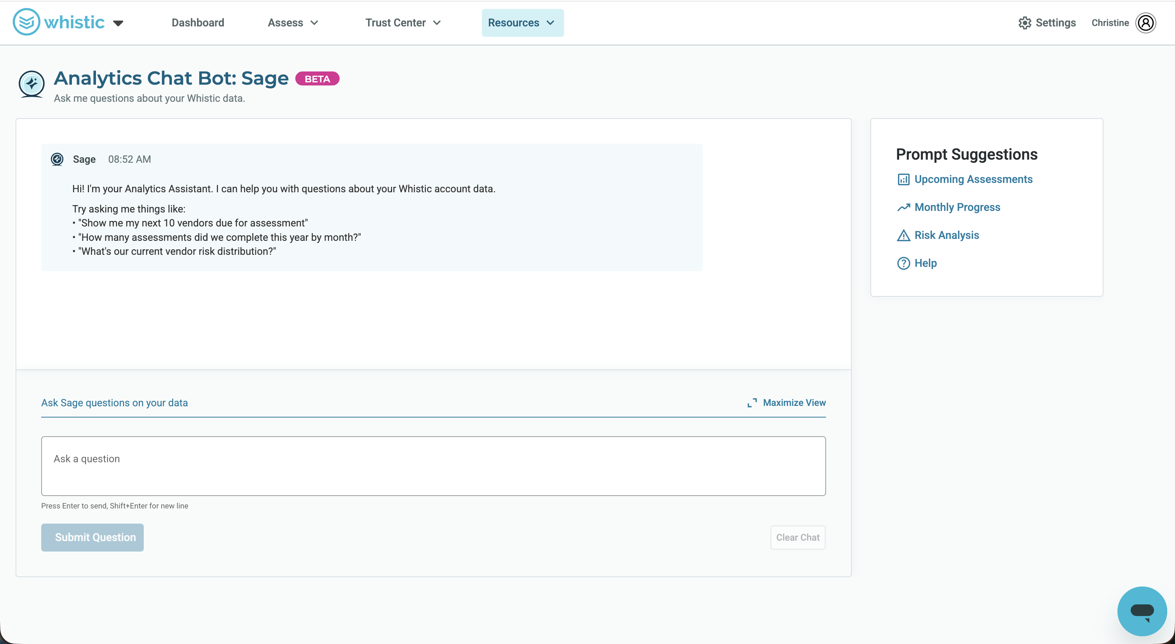Click "What's our current vendor risk distribution?" example
1175x644 pixels.
pos(177,251)
